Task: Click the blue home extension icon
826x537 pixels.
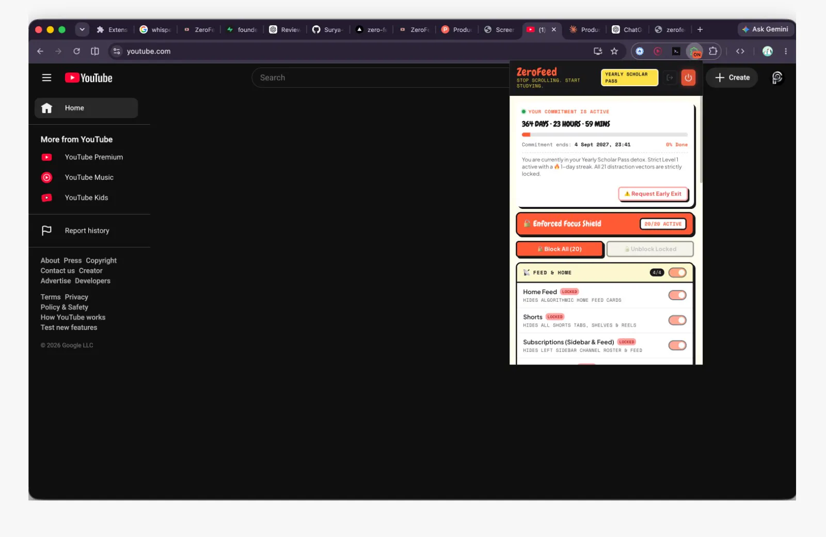Action: [x=640, y=51]
